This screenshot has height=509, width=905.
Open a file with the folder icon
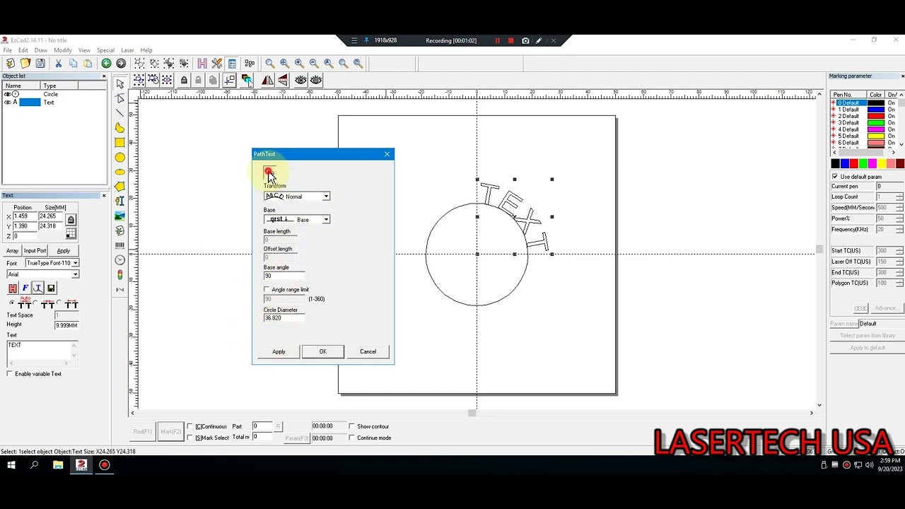(x=25, y=64)
